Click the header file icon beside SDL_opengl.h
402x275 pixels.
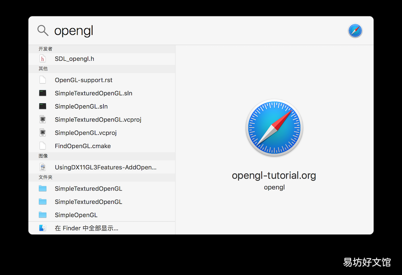43,59
